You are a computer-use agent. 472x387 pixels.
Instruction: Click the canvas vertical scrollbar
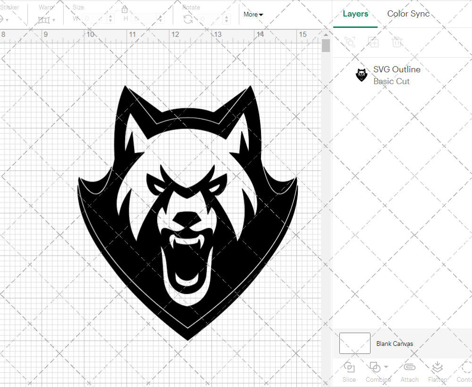click(326, 45)
